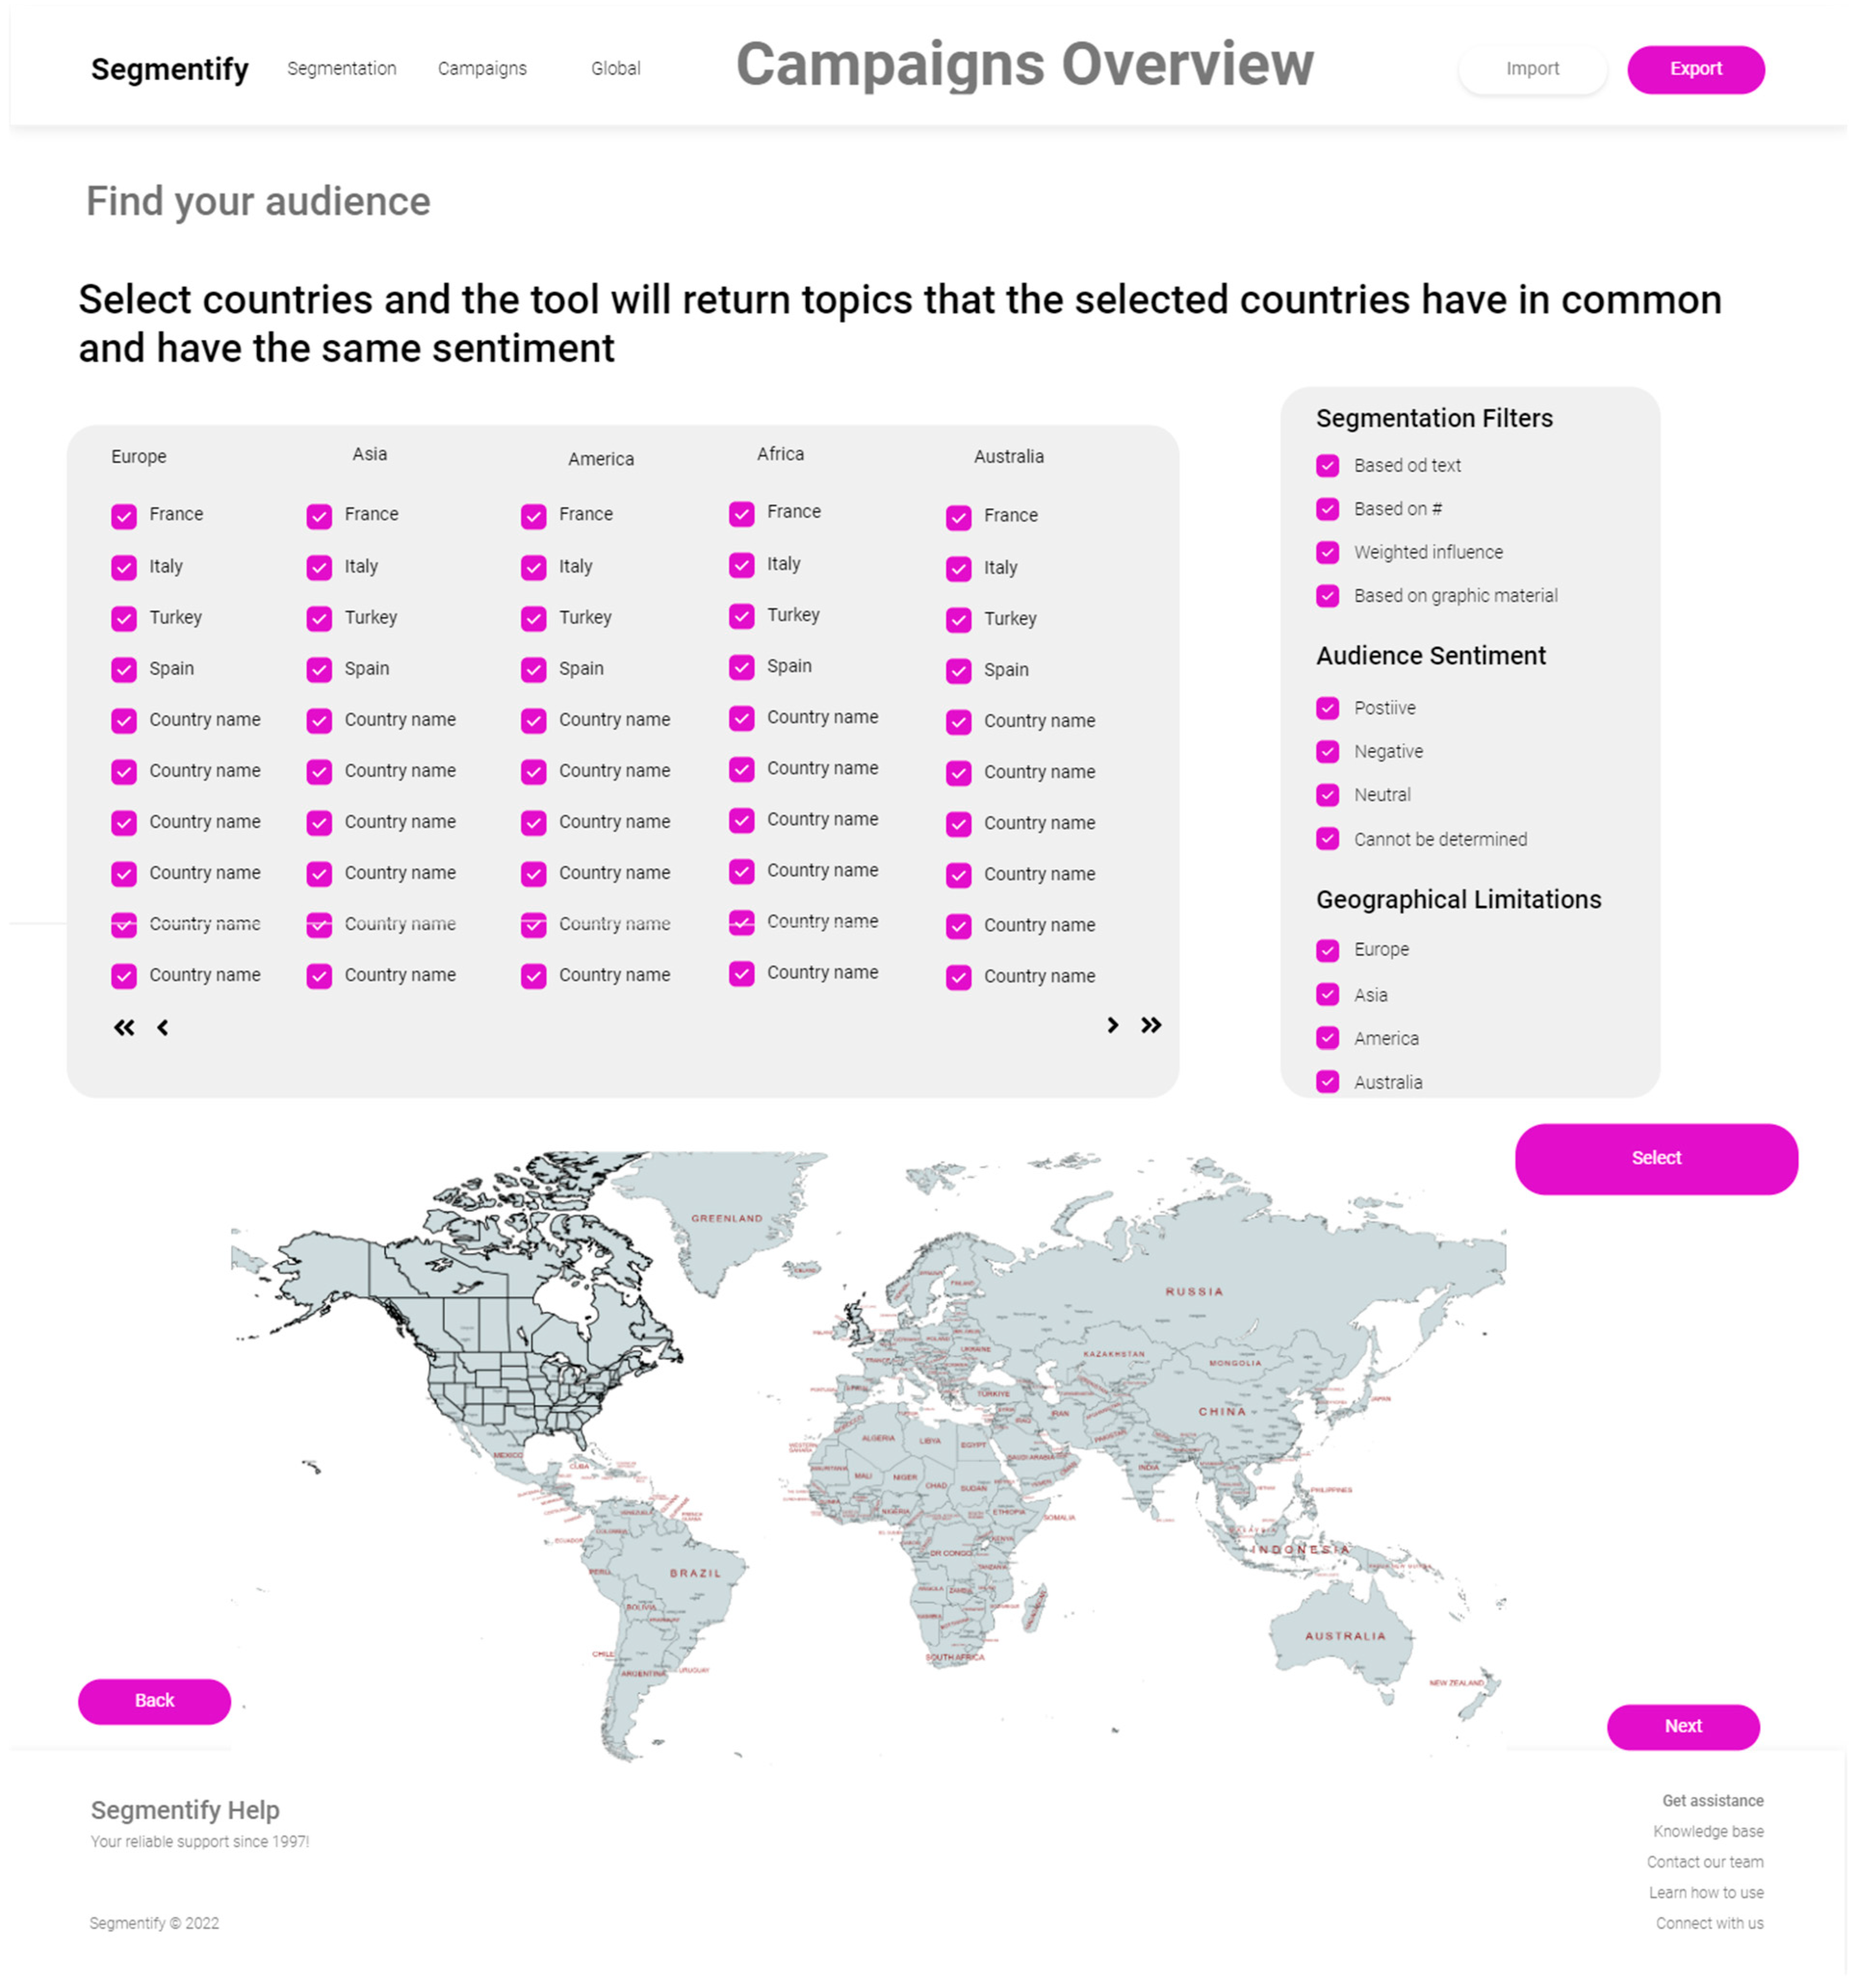
Task: Toggle Based on graphic material checkbox
Action: 1327,596
